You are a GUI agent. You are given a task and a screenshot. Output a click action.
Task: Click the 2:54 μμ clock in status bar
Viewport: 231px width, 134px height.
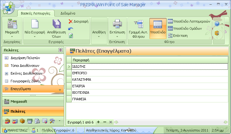(217, 130)
